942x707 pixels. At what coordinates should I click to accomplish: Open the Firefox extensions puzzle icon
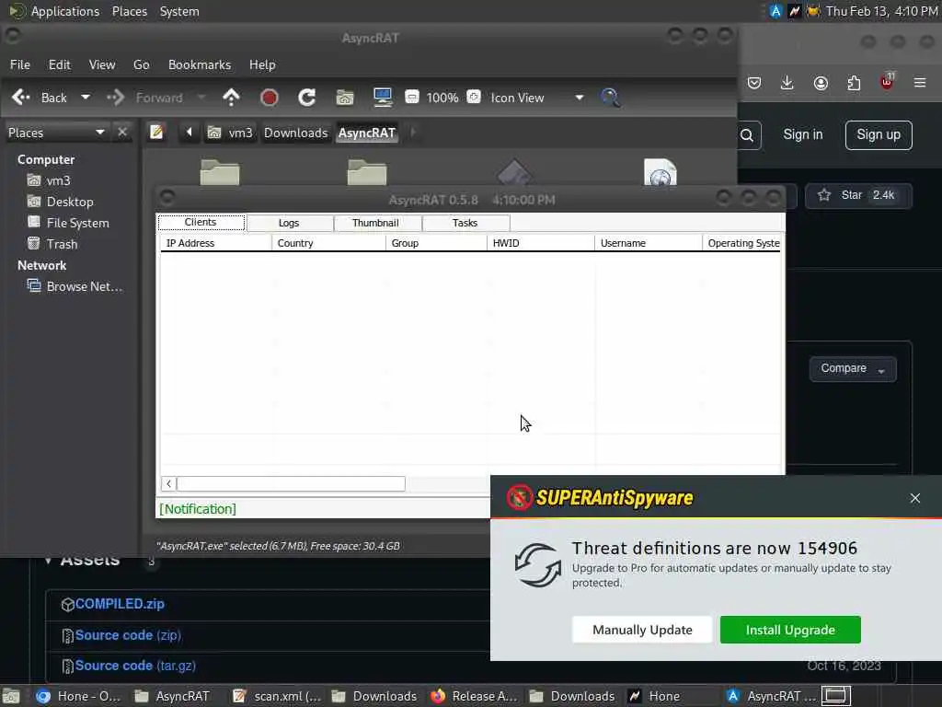(x=854, y=83)
